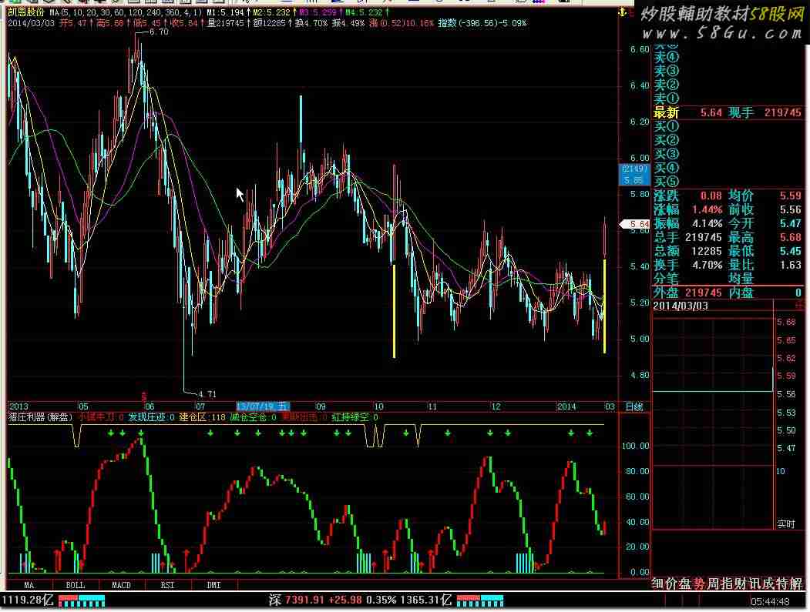Click the 6.70 high price annotation
Screen dimensions: 810x612
[159, 32]
